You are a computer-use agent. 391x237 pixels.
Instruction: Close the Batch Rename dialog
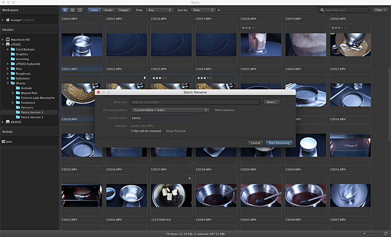[98, 92]
